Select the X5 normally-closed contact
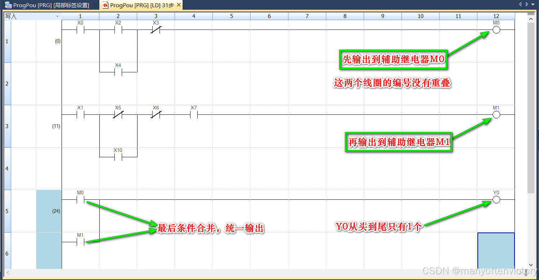Image resolution: width=539 pixels, height=280 pixels. 118,115
